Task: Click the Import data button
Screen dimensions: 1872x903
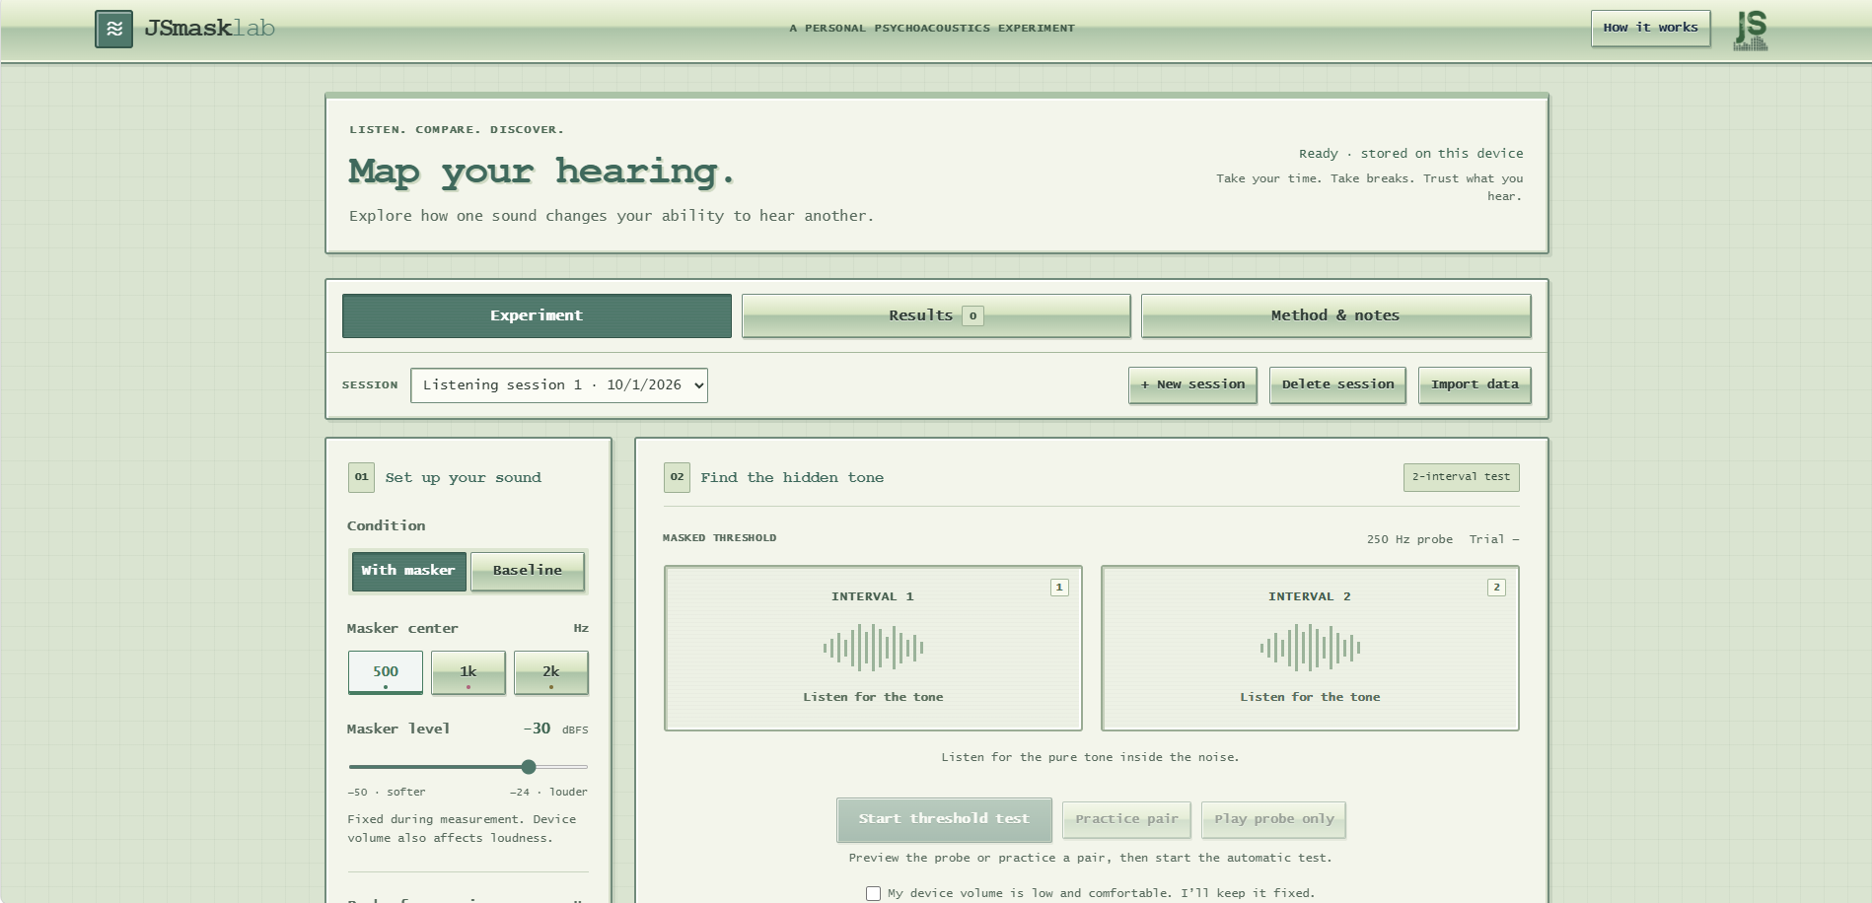Action: (x=1475, y=384)
